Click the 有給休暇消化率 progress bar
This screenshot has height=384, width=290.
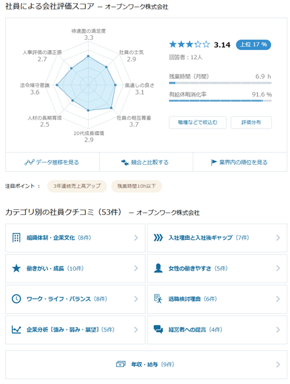221,101
